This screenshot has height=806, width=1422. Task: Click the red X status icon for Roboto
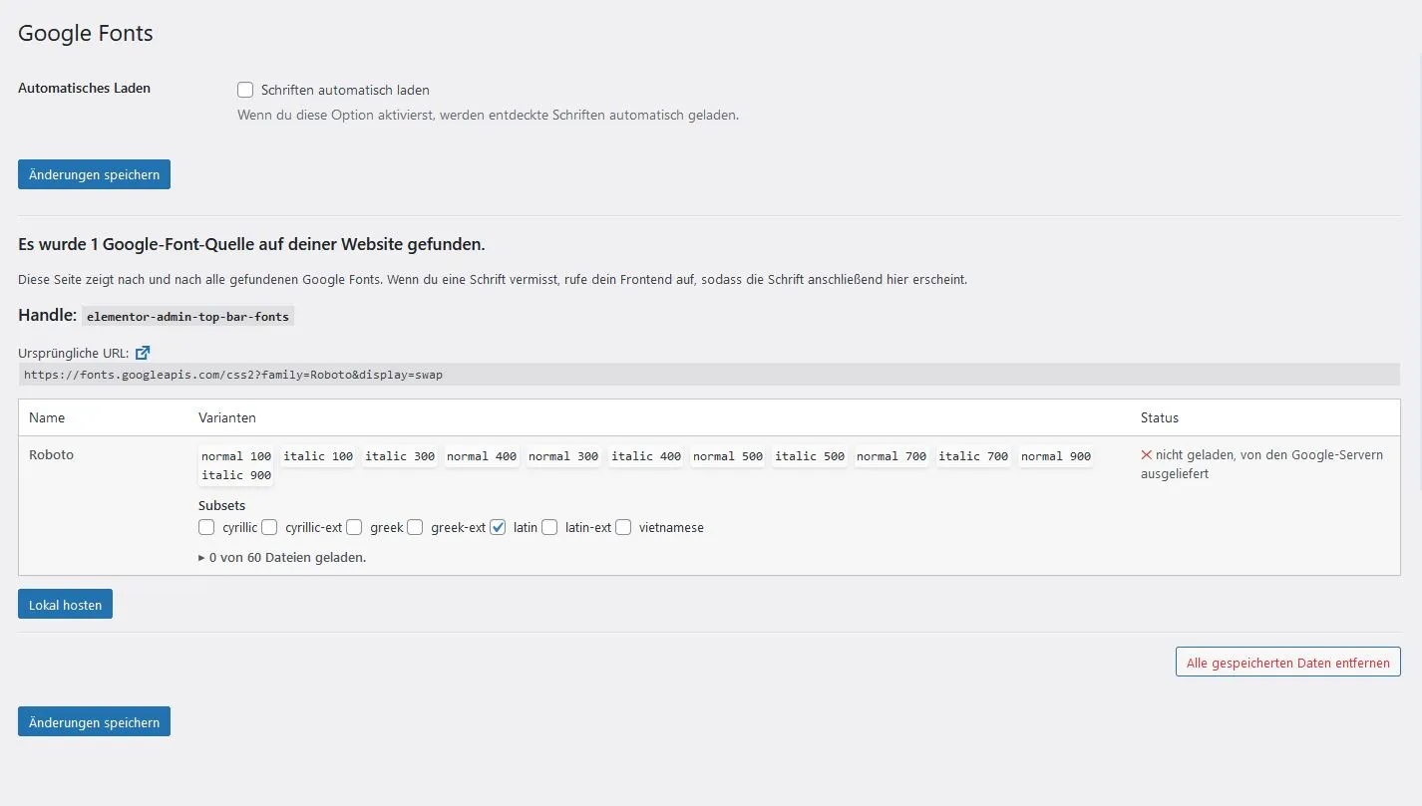(x=1147, y=454)
